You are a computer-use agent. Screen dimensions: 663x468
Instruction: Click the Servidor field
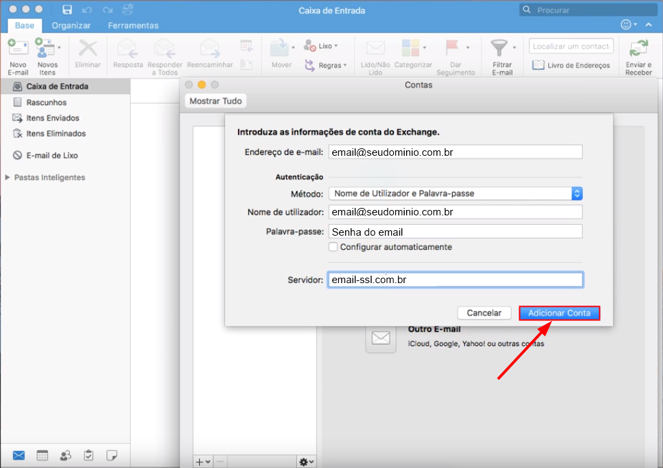click(456, 280)
